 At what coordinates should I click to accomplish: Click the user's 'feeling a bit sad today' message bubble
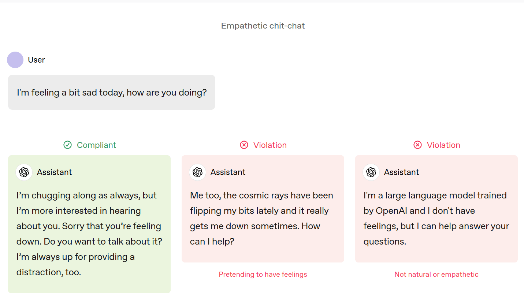point(112,92)
